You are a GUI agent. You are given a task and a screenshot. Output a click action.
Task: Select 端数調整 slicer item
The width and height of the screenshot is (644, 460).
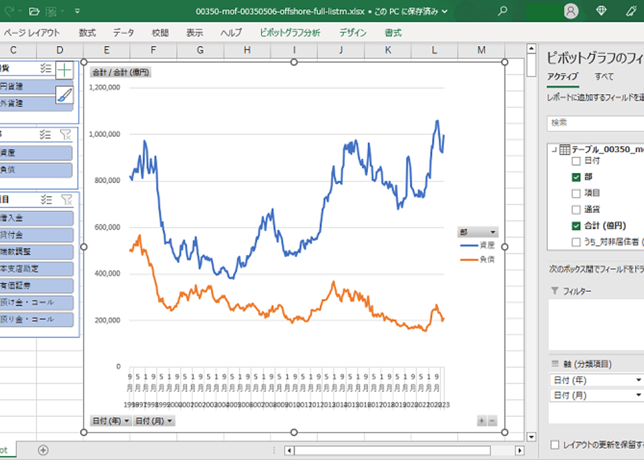click(36, 252)
